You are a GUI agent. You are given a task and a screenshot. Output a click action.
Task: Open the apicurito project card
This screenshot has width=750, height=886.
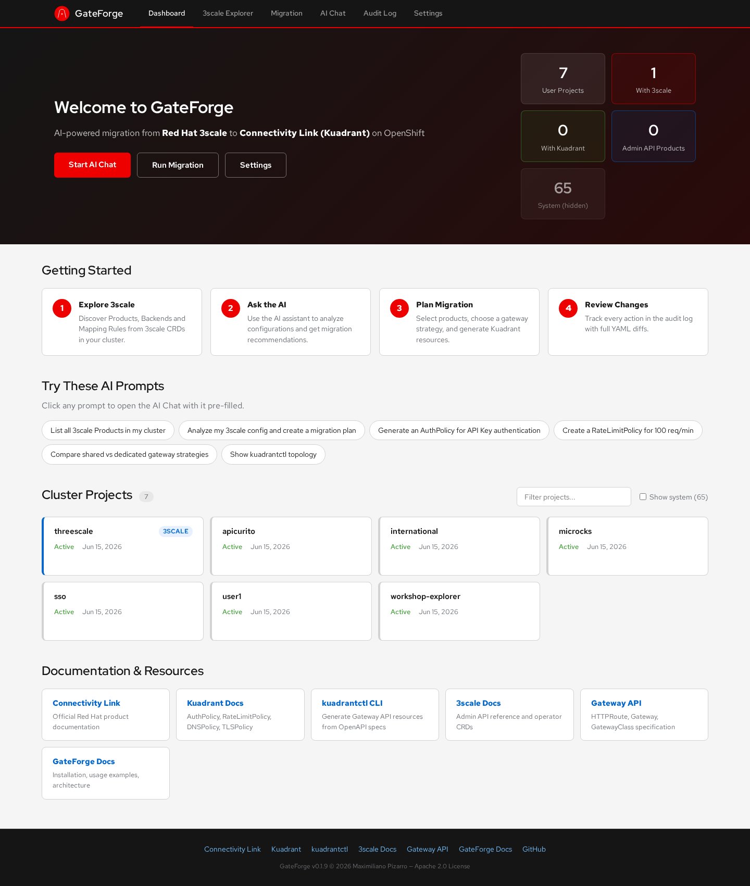pos(291,546)
